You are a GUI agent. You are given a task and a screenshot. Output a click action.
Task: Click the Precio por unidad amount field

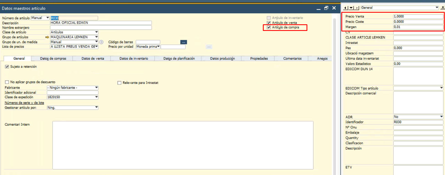point(173,47)
